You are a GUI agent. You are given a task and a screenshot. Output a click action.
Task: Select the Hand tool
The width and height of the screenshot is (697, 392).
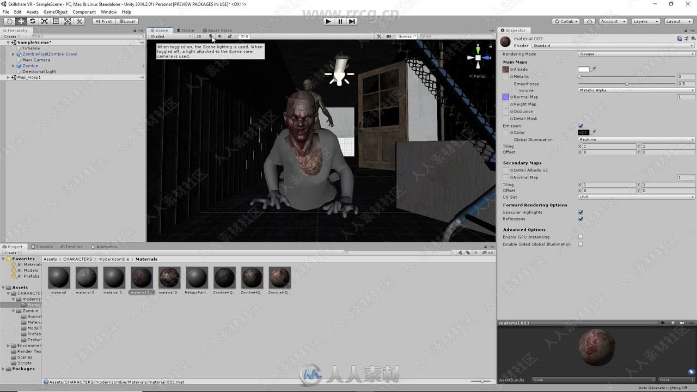(9, 21)
